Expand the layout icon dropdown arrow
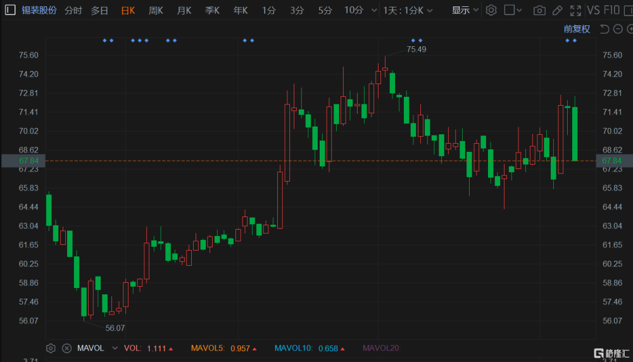 click(519, 10)
